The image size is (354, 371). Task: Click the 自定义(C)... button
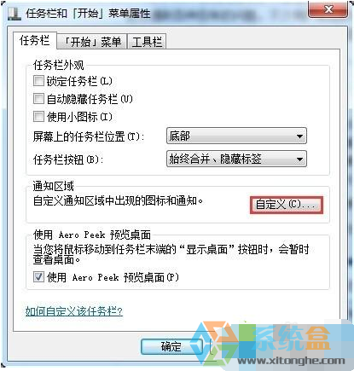287,205
